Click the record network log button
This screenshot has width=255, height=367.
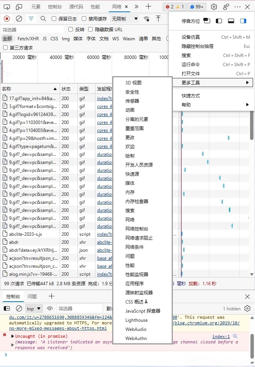7,19
